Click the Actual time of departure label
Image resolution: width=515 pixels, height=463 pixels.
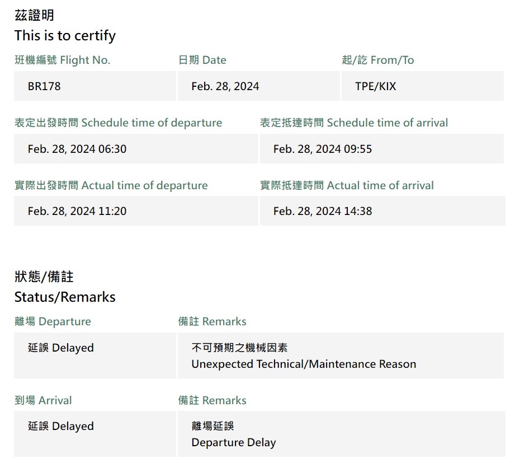click(x=111, y=185)
